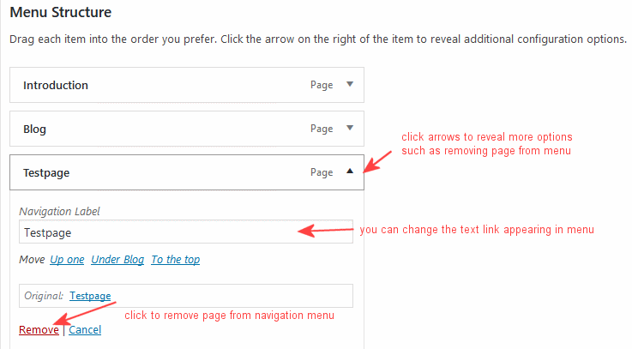Collapse the Testpage item with up arrow

point(350,171)
